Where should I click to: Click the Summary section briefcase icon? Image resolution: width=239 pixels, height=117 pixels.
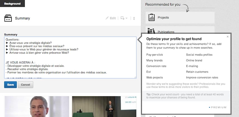8,18
